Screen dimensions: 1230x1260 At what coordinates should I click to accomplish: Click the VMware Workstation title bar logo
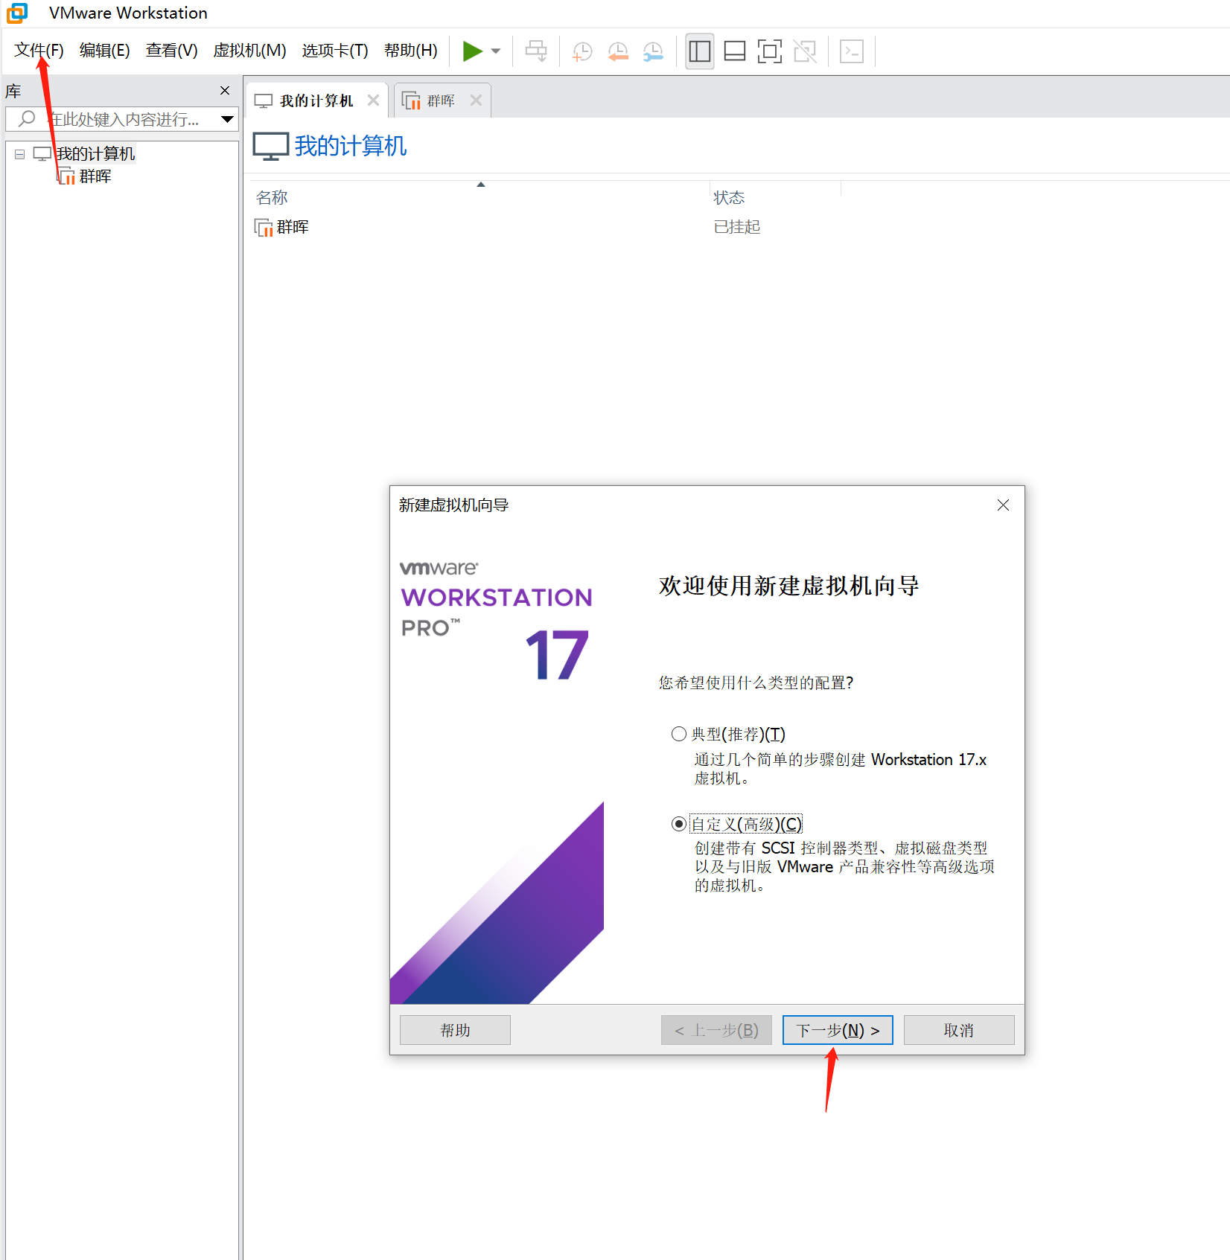[17, 13]
